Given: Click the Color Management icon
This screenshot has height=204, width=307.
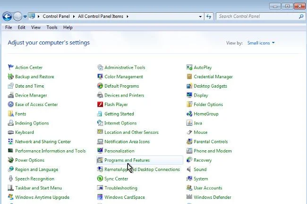Looking at the screenshot, I should (100, 76).
